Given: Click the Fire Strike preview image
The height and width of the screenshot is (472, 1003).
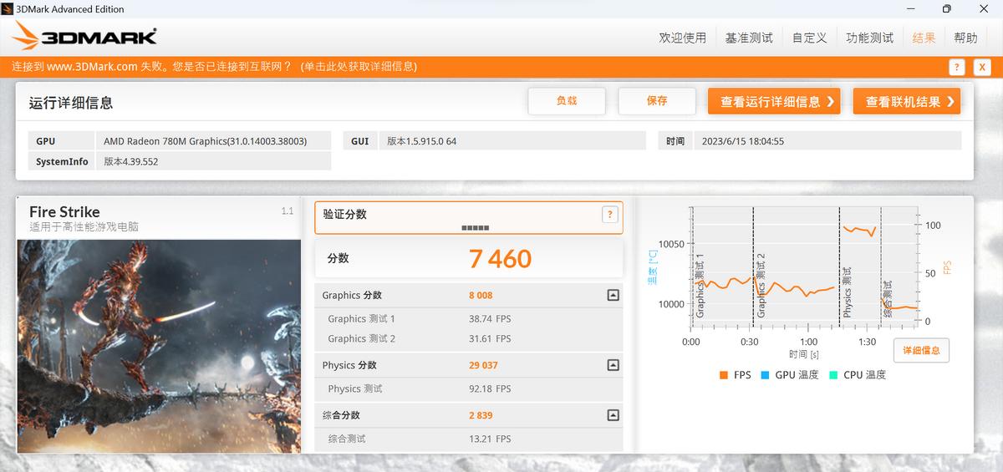Looking at the screenshot, I should tap(159, 346).
